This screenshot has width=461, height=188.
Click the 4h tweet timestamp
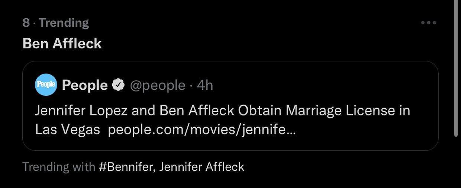pyautogui.click(x=205, y=85)
